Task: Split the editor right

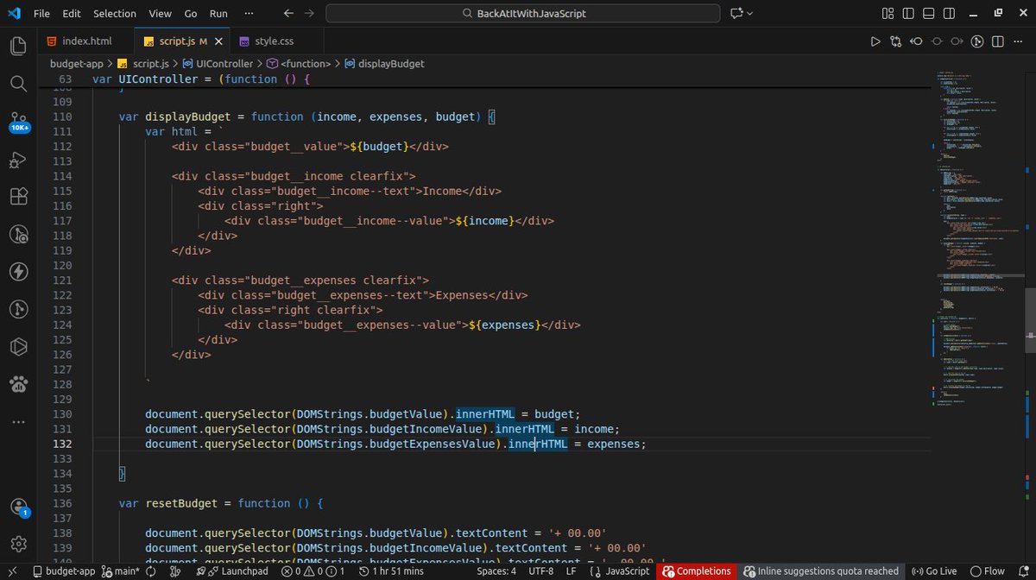Action: pos(999,41)
